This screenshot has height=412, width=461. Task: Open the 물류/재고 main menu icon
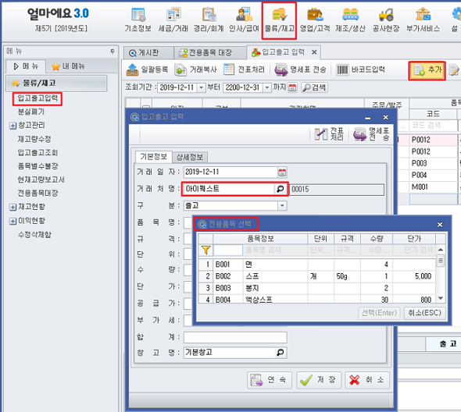(x=279, y=20)
